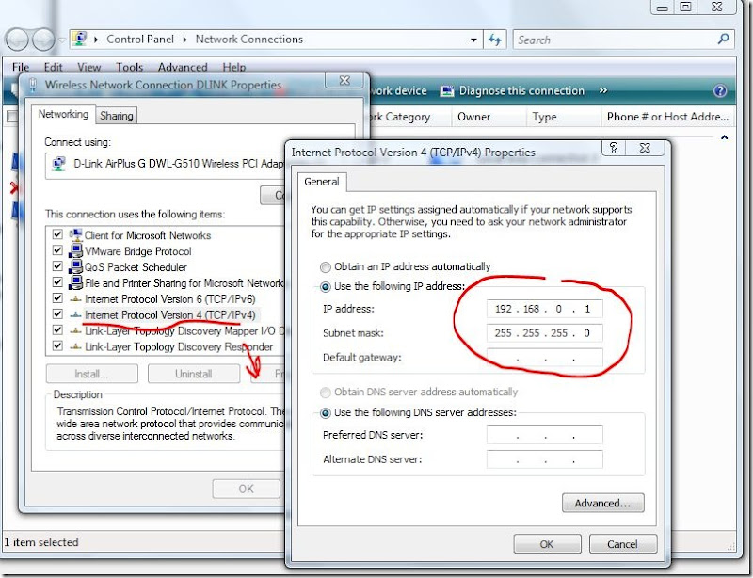753x578 pixels.
Task: Click the Alternate DNS server field
Action: click(545, 459)
